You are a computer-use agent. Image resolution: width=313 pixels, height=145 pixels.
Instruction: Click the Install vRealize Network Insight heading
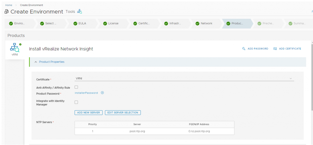61,49
